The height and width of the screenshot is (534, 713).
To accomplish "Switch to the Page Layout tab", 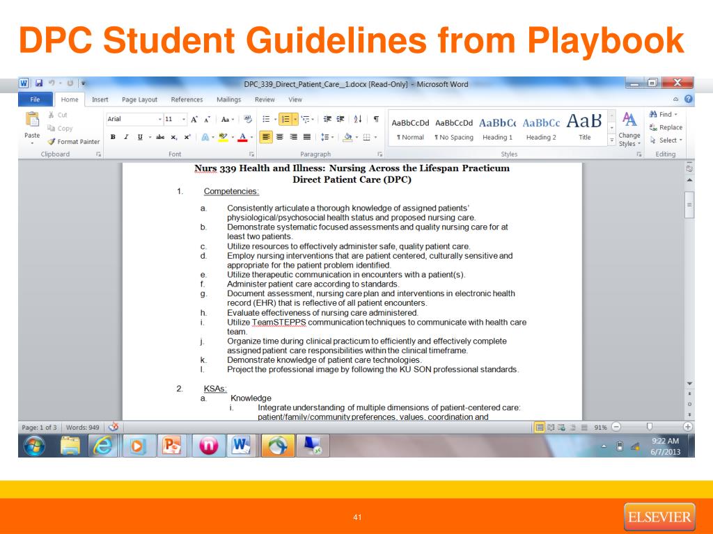I will pyautogui.click(x=139, y=99).
